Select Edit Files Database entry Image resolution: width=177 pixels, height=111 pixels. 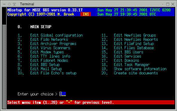point(134,48)
